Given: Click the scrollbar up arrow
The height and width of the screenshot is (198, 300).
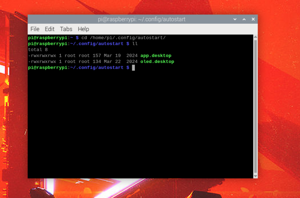Looking at the screenshot, I should (x=255, y=37).
